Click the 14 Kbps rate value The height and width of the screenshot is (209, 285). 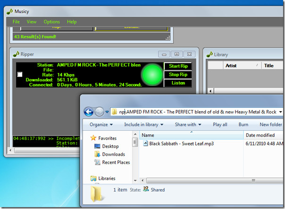66,75
